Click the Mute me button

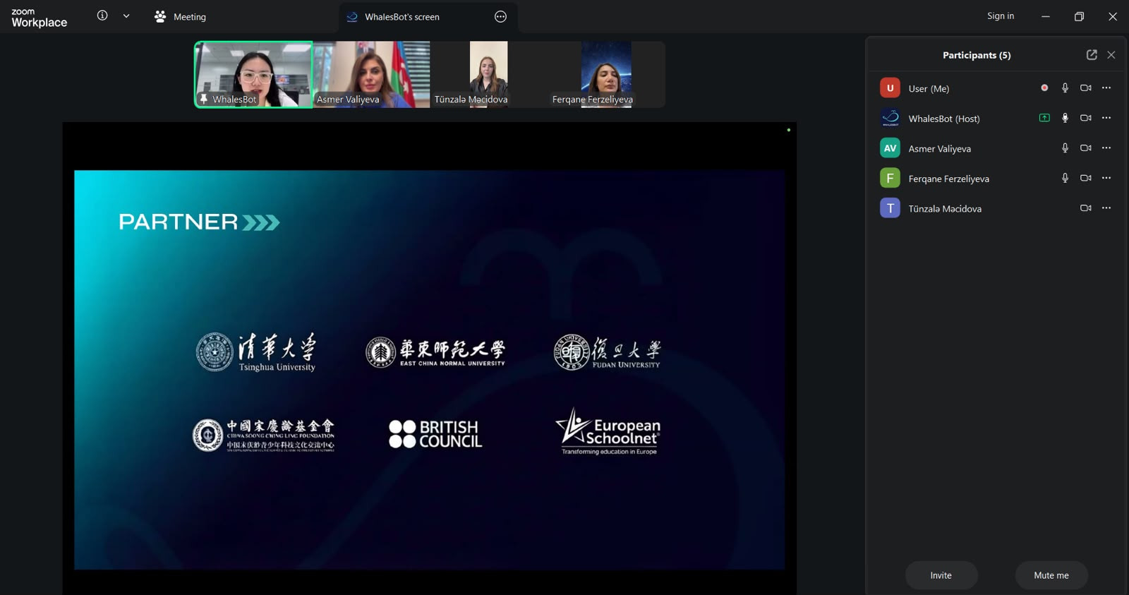click(1051, 575)
